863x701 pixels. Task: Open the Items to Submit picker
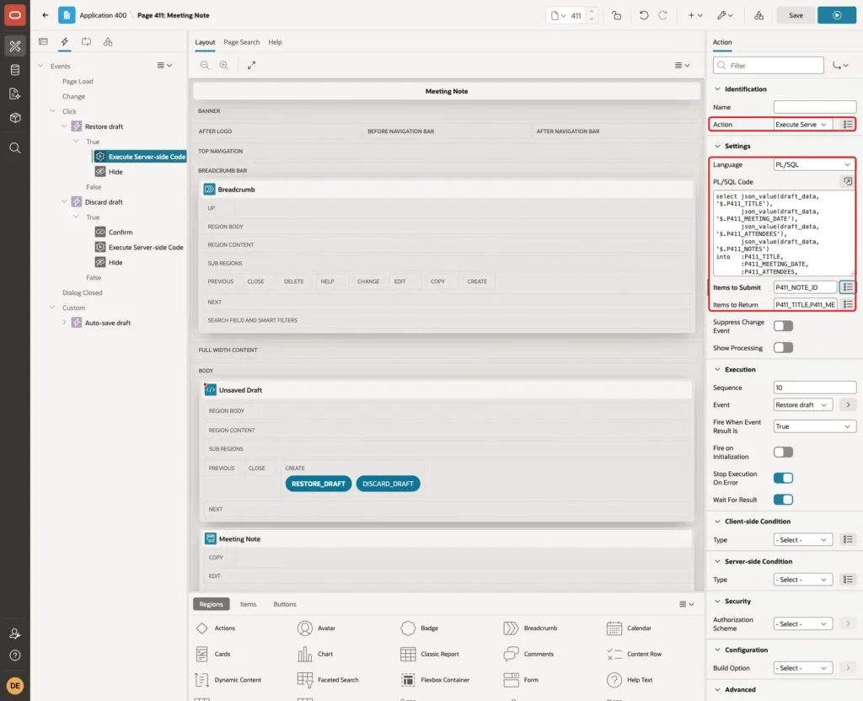pyautogui.click(x=848, y=287)
